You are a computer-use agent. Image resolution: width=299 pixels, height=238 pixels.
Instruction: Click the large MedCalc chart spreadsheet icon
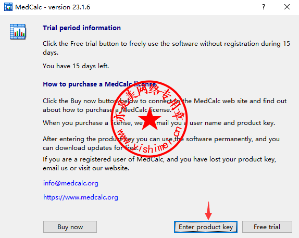pos(18,32)
